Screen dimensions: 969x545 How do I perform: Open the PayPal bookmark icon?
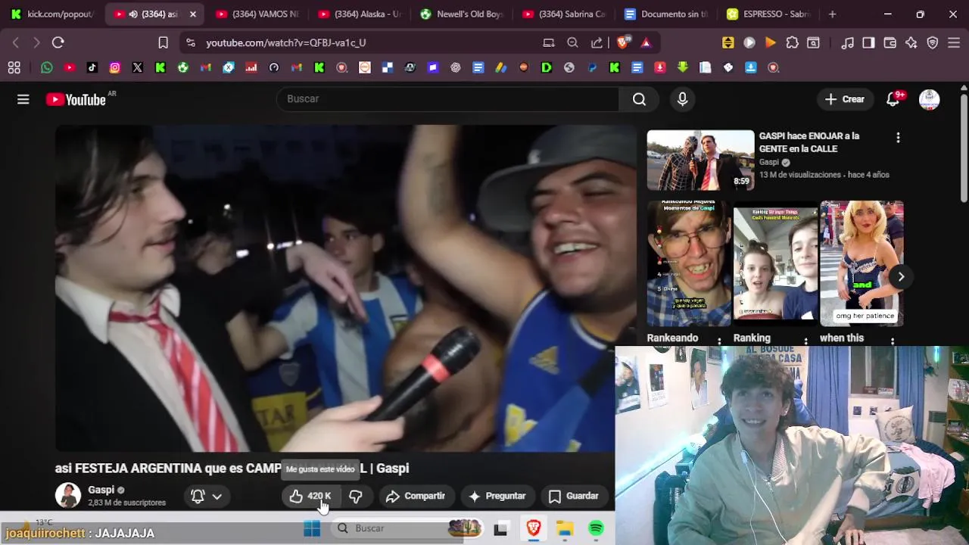click(592, 67)
